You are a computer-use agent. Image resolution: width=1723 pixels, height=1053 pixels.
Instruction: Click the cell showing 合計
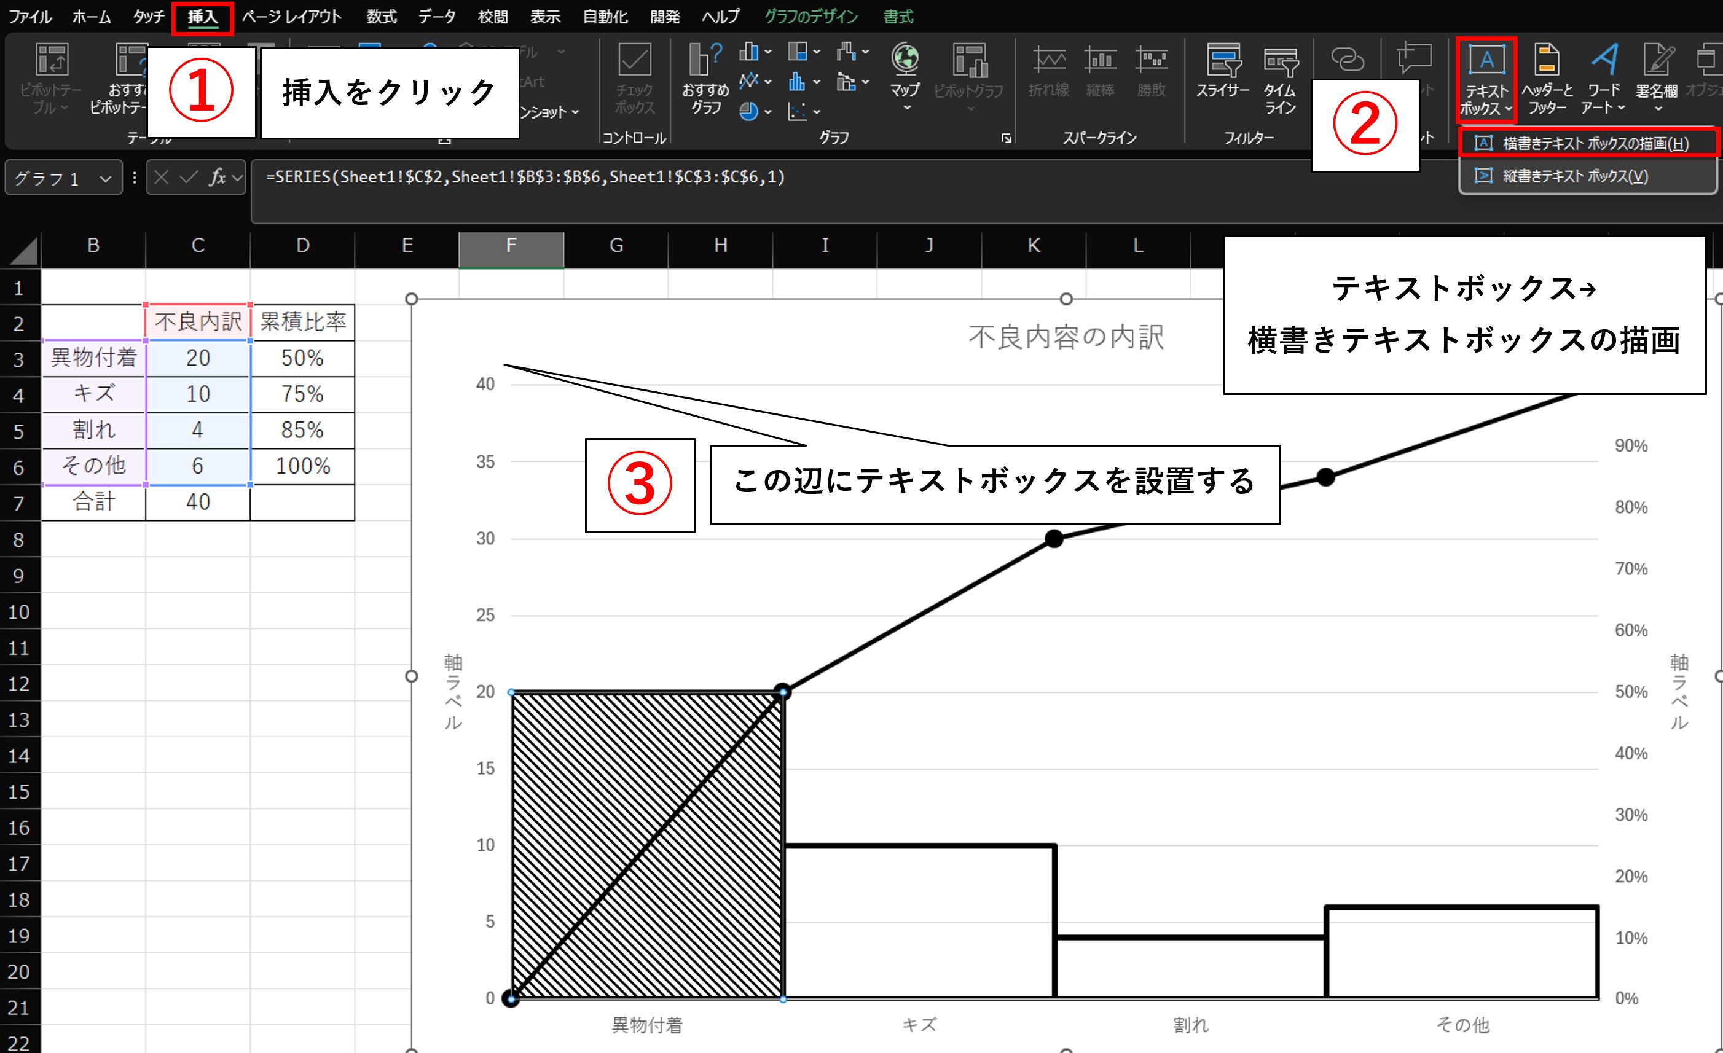93,502
